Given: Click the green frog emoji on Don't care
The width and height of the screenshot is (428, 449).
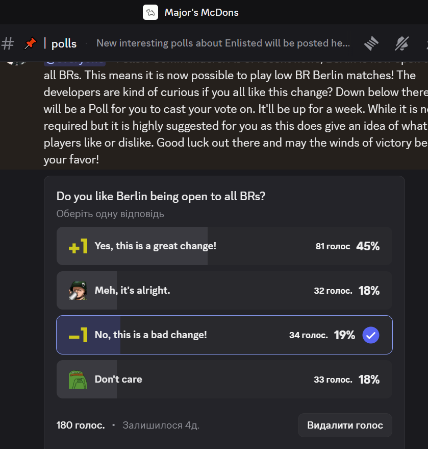Looking at the screenshot, I should point(78,380).
